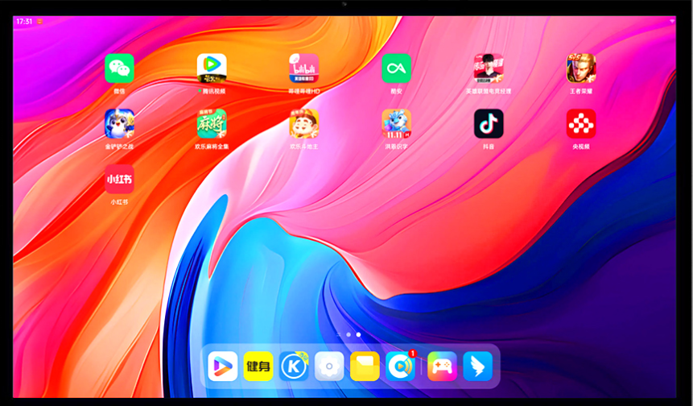Image resolution: width=693 pixels, height=406 pixels.
Task: Launch Tencent Video (腾讯视频)
Action: 212,69
